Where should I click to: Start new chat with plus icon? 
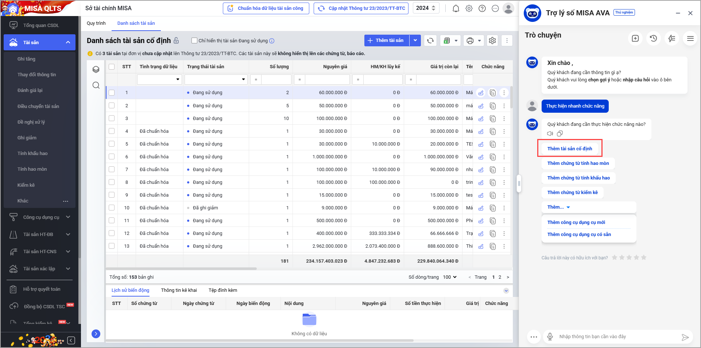coord(635,38)
